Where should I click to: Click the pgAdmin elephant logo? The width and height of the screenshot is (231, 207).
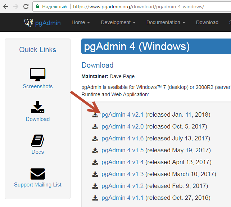coord(28,23)
